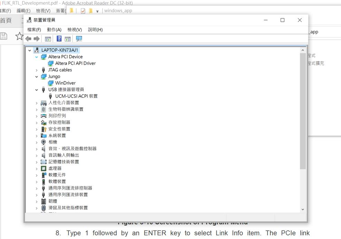The image size is (341, 239).
Task: Click the device list vertical scrollbar thumb
Action: pos(303,111)
